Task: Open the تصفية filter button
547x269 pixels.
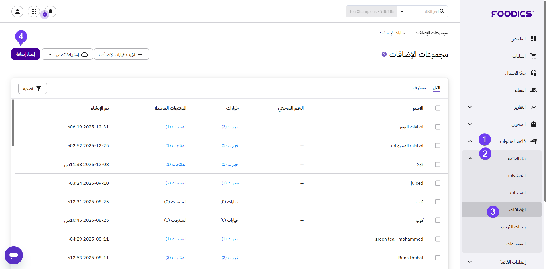Action: (x=32, y=89)
